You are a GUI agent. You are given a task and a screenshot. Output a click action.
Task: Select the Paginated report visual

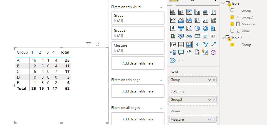tap(197, 52)
